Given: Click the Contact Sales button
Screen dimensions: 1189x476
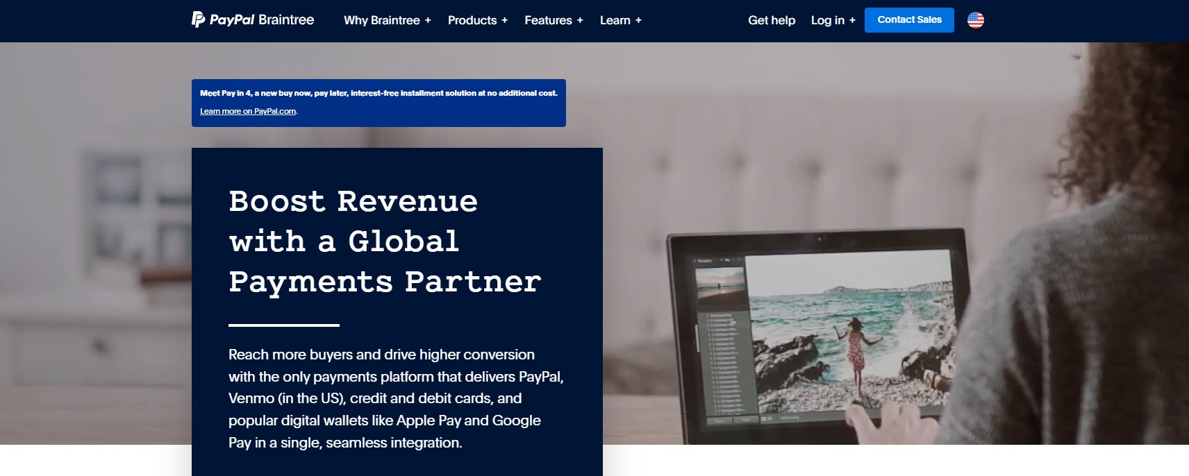Looking at the screenshot, I should click(909, 20).
